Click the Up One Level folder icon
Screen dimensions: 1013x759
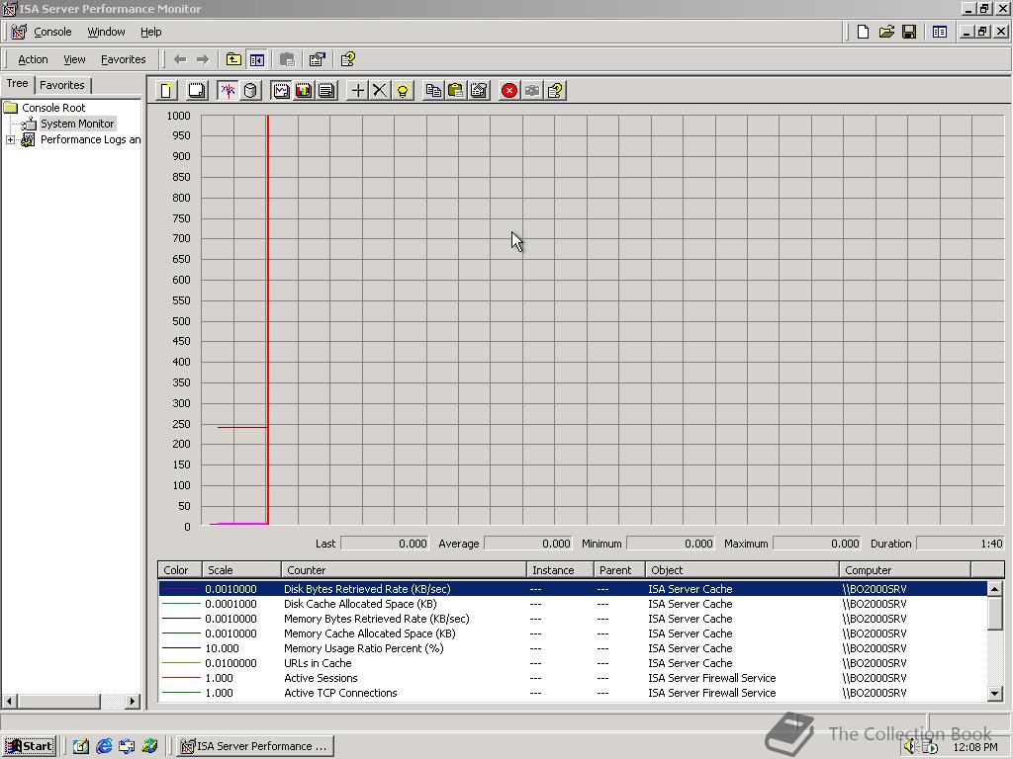click(x=233, y=59)
